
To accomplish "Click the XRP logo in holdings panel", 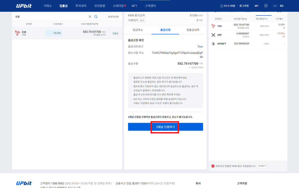I will click(x=213, y=35).
